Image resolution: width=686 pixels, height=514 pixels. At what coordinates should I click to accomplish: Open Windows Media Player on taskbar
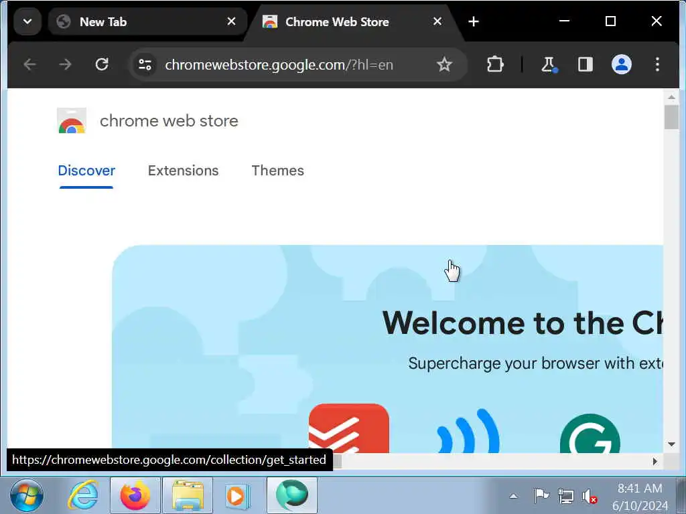[238, 496]
